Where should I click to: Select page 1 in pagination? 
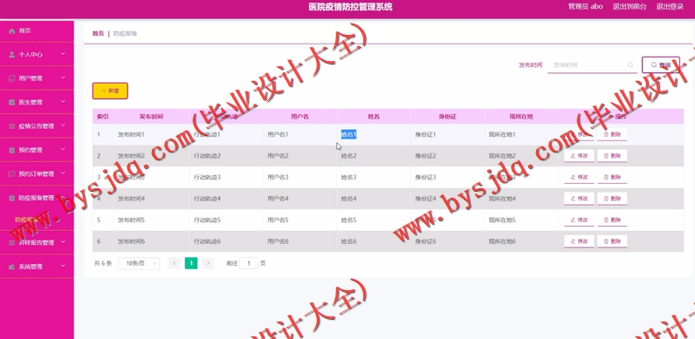[191, 263]
